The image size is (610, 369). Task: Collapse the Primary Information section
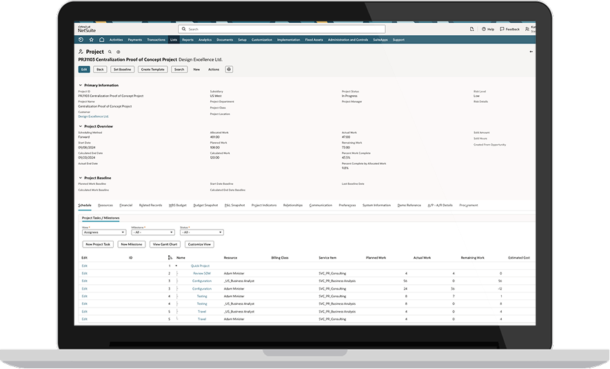(x=80, y=86)
